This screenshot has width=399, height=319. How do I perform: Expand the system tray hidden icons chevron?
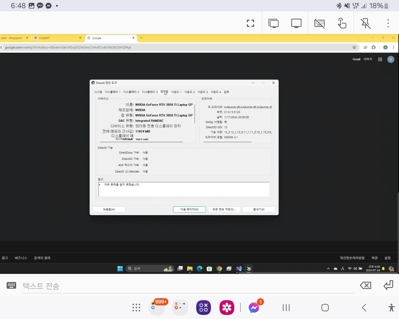coord(328,268)
